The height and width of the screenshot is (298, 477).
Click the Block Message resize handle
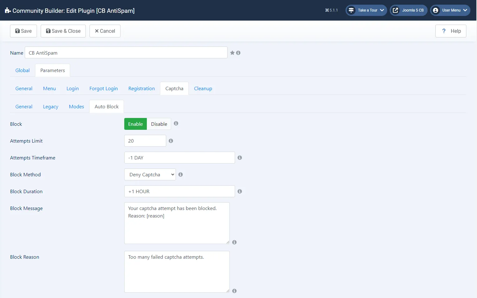[228, 242]
